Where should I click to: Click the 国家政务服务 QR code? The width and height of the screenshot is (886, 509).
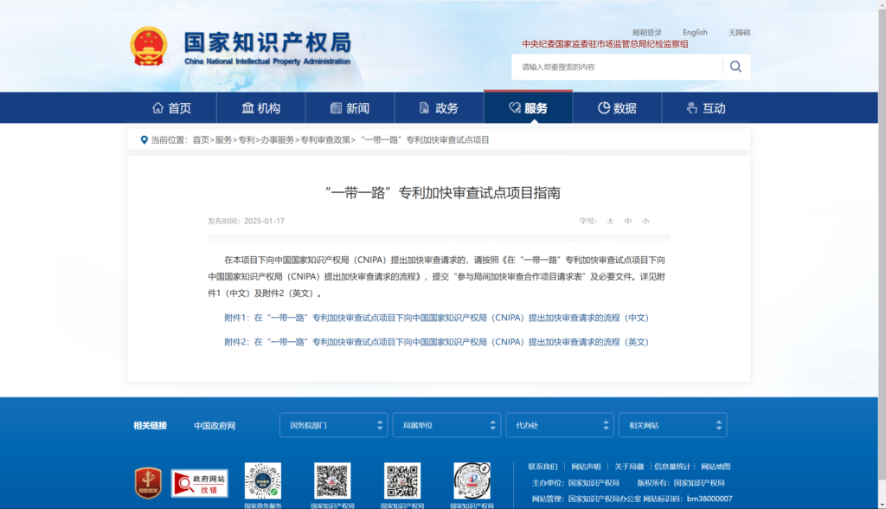click(263, 480)
